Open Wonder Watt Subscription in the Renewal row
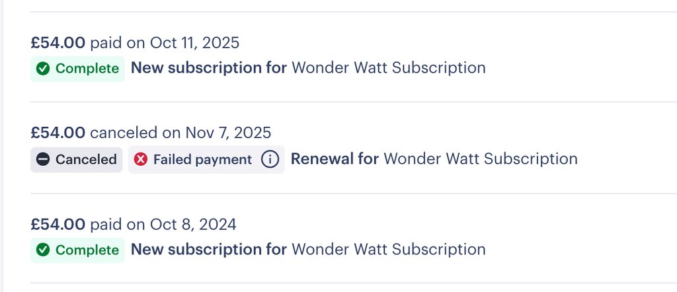This screenshot has height=292, width=677. tap(481, 159)
